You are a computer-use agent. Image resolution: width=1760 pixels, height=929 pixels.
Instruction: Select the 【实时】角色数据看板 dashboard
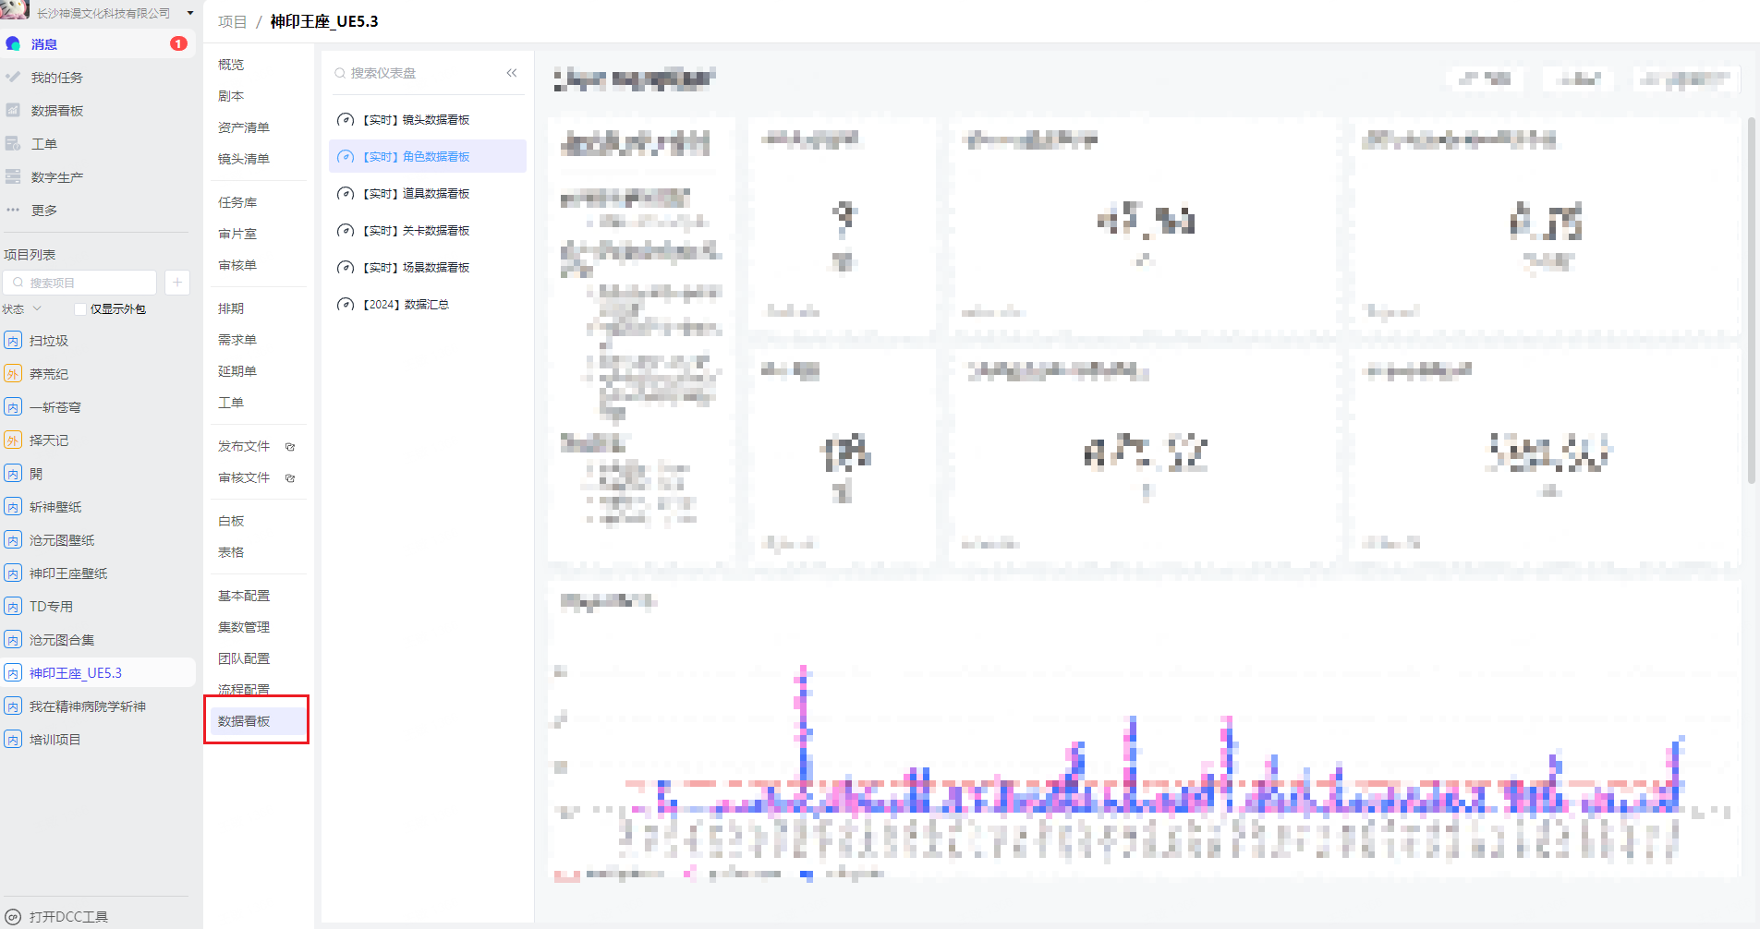point(428,157)
